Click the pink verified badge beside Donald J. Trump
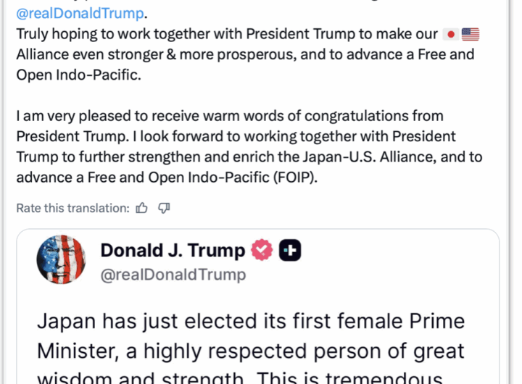Image resolution: width=522 pixels, height=384 pixels. pyautogui.click(x=262, y=250)
